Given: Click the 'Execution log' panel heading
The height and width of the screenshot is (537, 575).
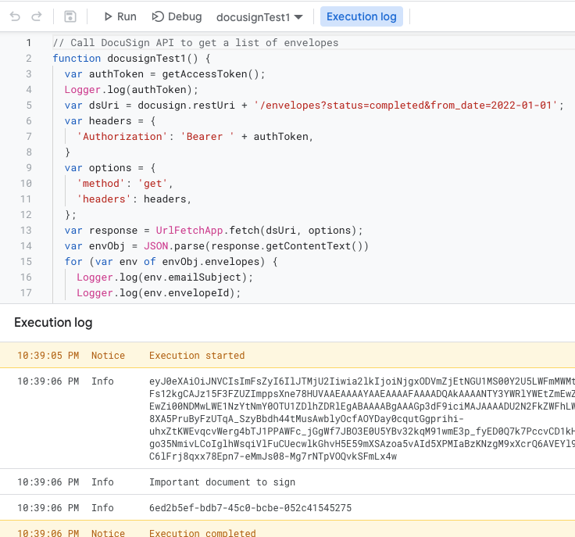Looking at the screenshot, I should click(53, 322).
